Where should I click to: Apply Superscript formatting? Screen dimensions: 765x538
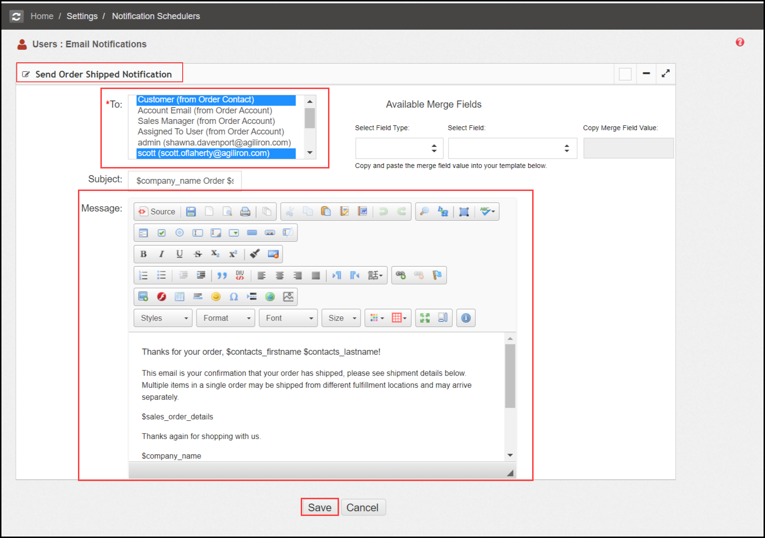(233, 254)
